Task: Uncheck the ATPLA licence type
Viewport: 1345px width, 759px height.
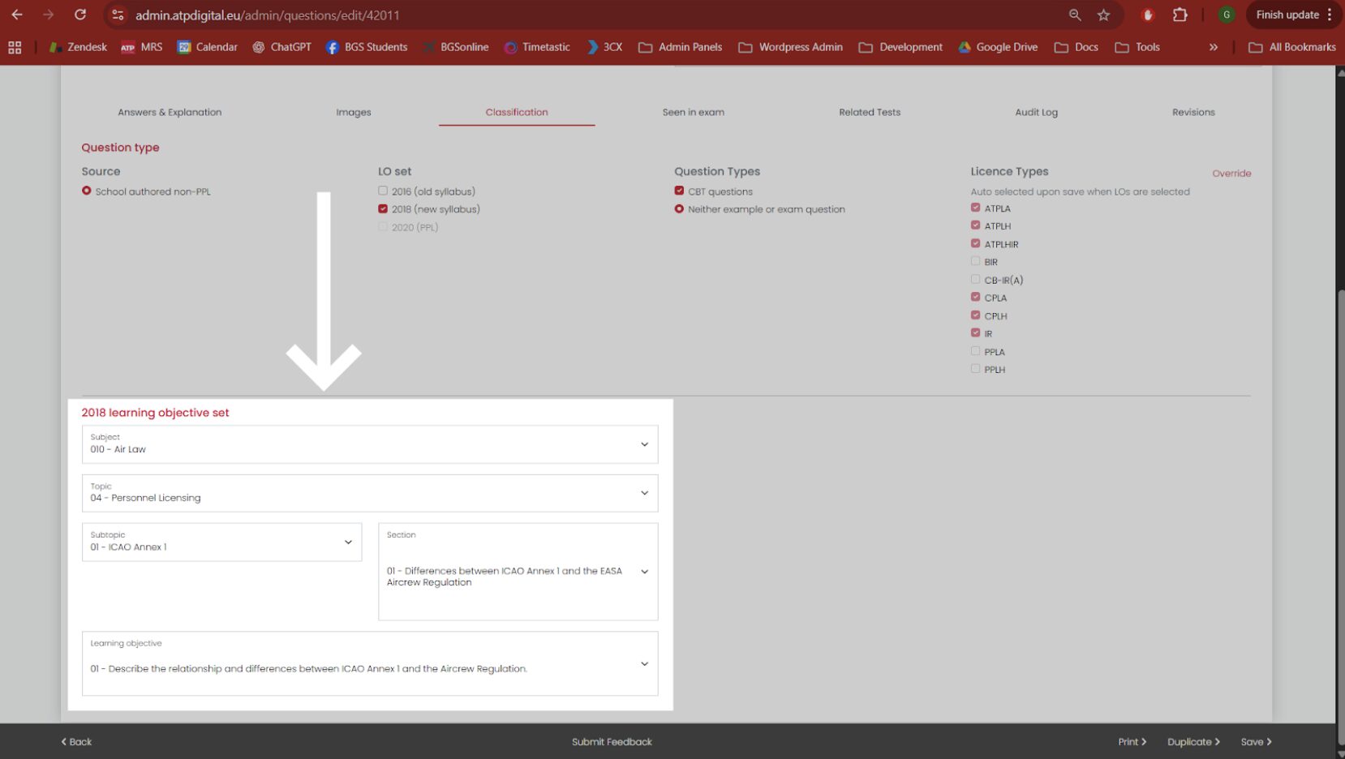Action: [x=975, y=208]
